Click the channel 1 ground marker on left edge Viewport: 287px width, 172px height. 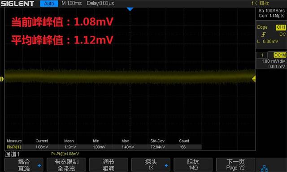click(2, 79)
